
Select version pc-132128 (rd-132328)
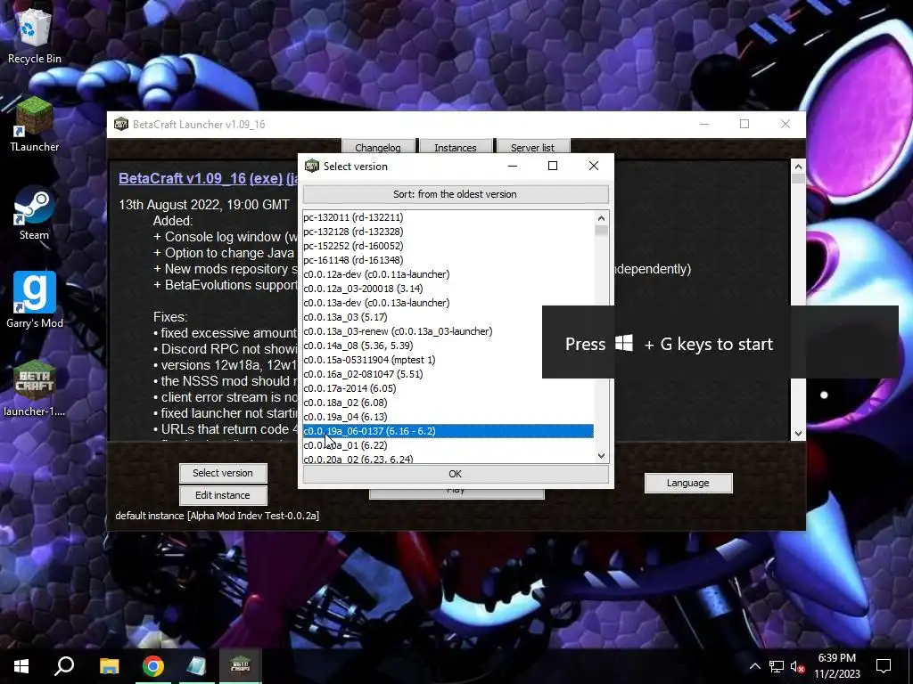(448, 232)
